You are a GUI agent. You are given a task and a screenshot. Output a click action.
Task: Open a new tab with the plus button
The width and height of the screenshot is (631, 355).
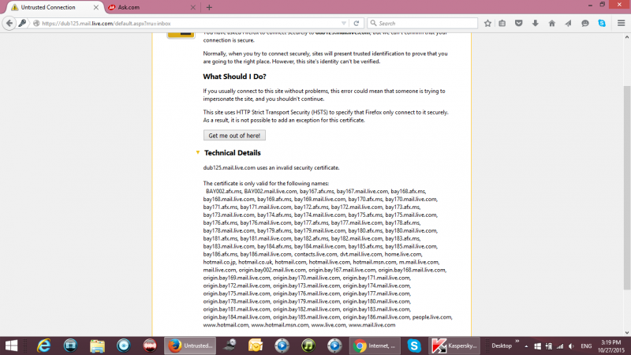(x=209, y=7)
